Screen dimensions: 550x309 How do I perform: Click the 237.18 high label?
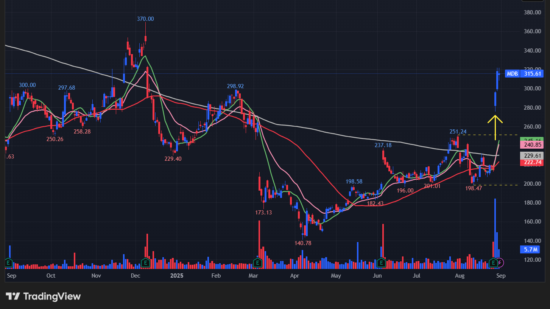click(383, 145)
